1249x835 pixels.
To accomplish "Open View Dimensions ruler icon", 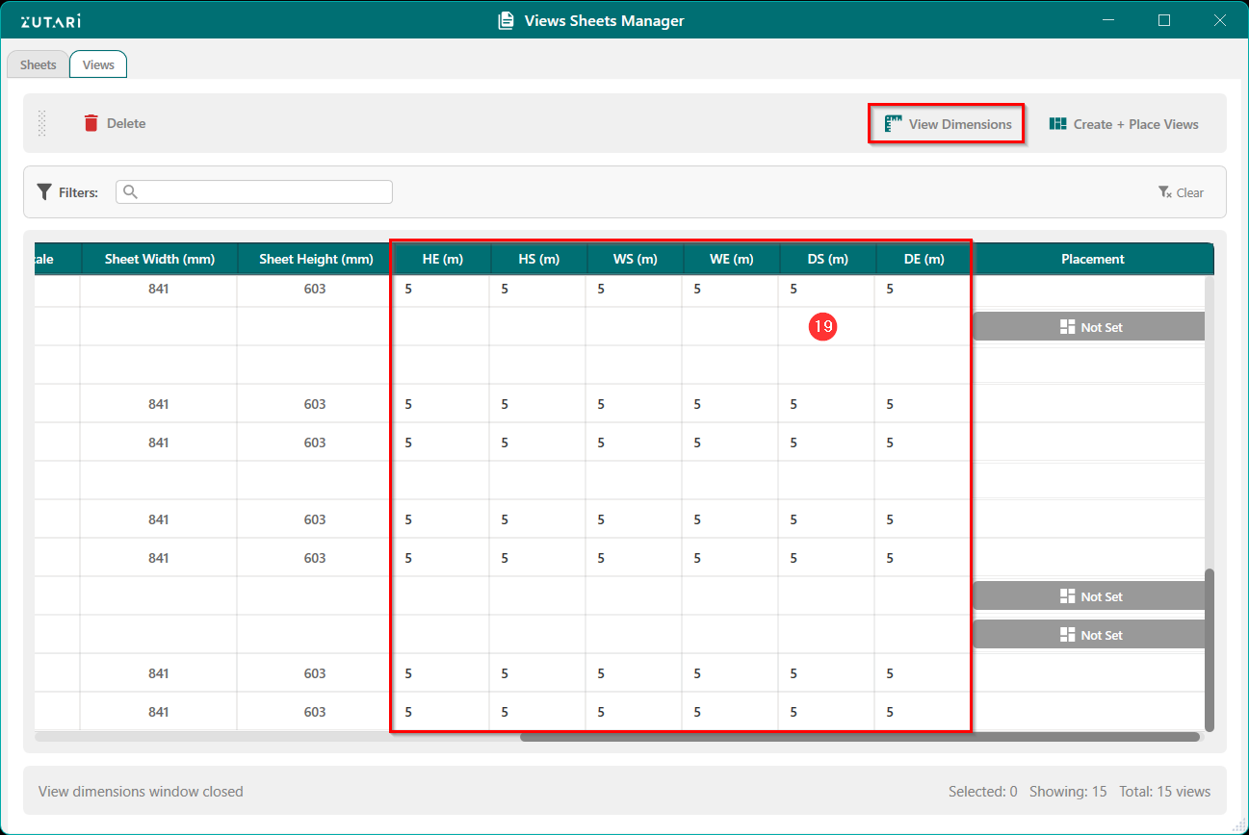I will pyautogui.click(x=893, y=123).
